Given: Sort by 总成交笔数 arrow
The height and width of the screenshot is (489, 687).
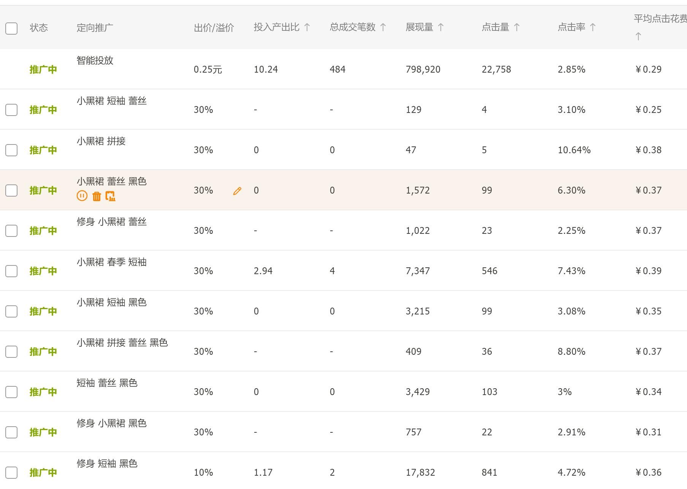Looking at the screenshot, I should (383, 27).
